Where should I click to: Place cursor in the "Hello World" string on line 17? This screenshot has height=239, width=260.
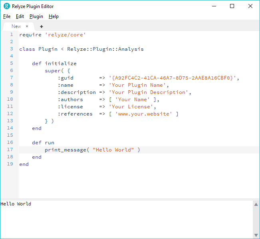113,150
